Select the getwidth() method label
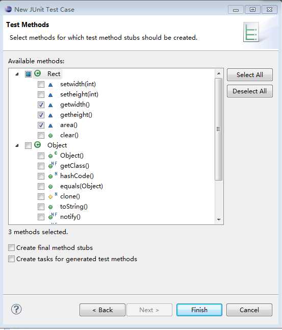 (75, 105)
